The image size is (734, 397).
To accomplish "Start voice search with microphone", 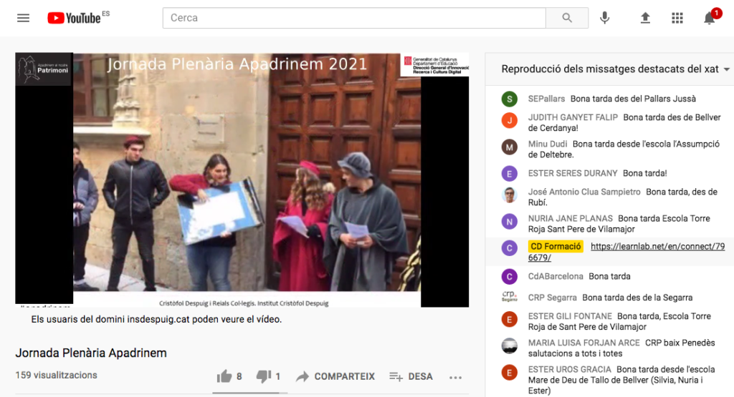I will [x=605, y=18].
